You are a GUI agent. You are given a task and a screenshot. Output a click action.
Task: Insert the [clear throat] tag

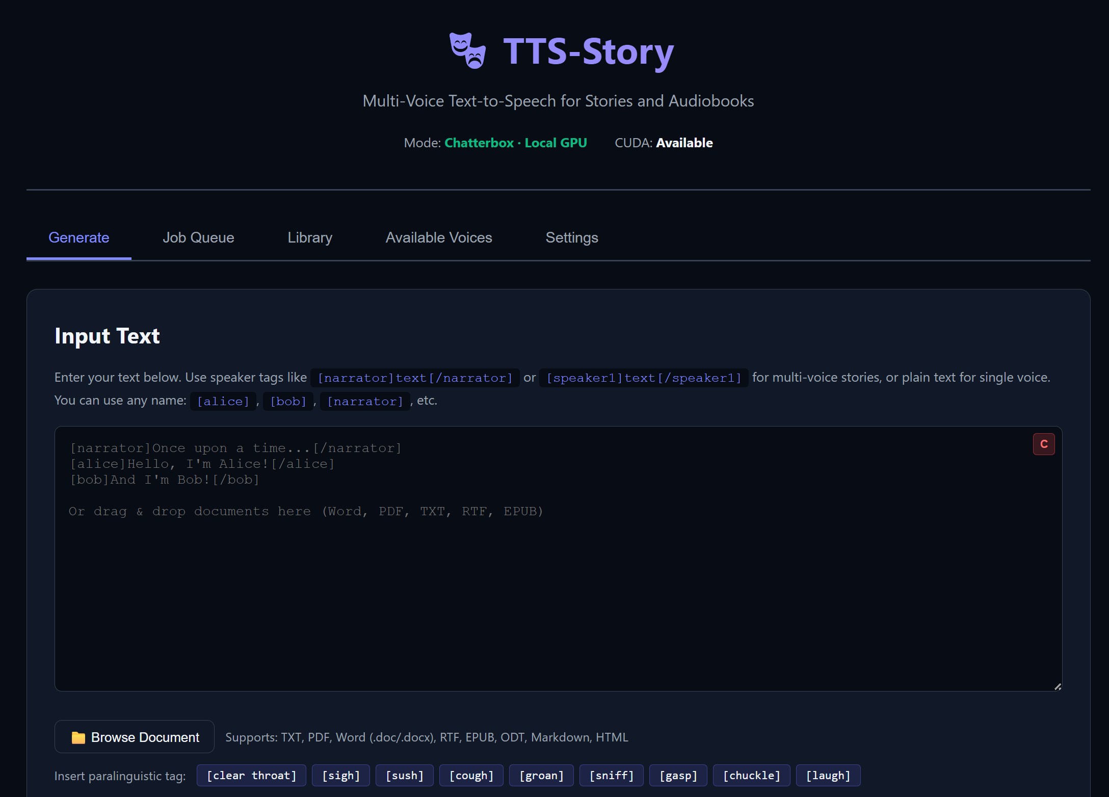(251, 776)
